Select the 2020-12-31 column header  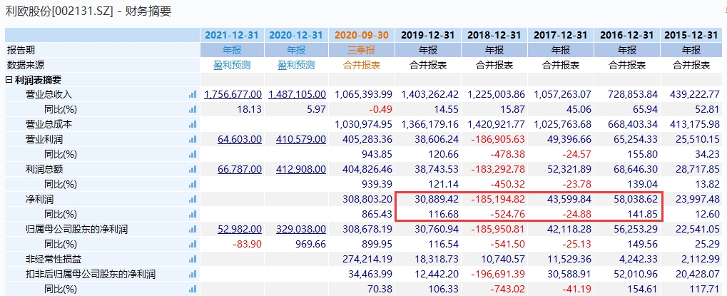(x=296, y=35)
